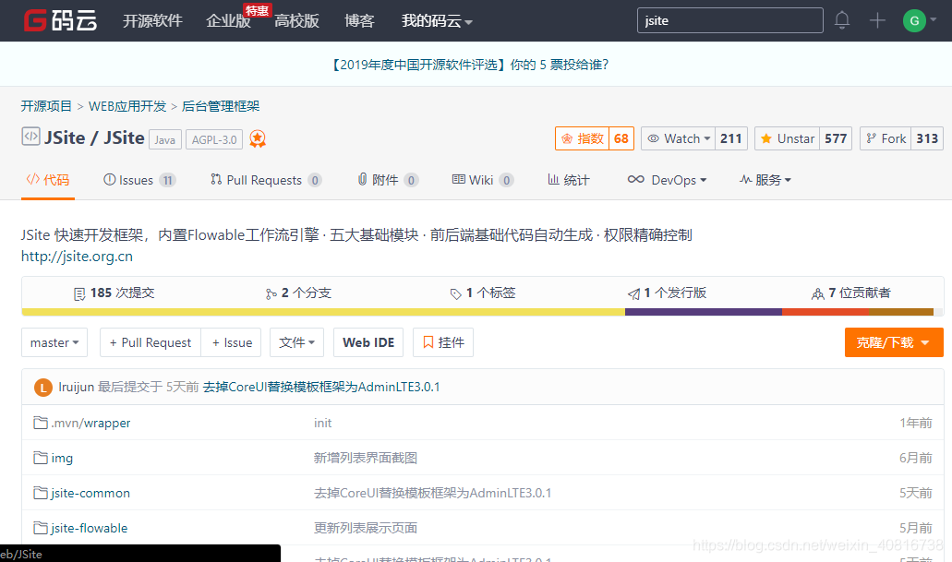Click the 开源项目 breadcrumb

46,106
